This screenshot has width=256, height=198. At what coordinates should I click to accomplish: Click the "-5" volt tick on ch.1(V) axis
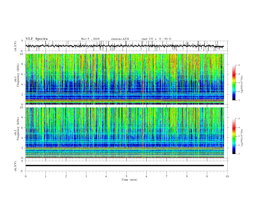pyautogui.click(x=22, y=51)
